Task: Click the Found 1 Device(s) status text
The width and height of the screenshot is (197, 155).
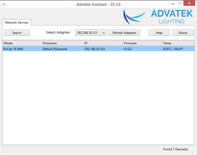Action: coord(175,149)
